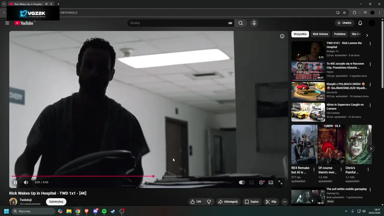The width and height of the screenshot is (384, 216).
Task: Select the Wszystkie filter chip
Action: [300, 34]
